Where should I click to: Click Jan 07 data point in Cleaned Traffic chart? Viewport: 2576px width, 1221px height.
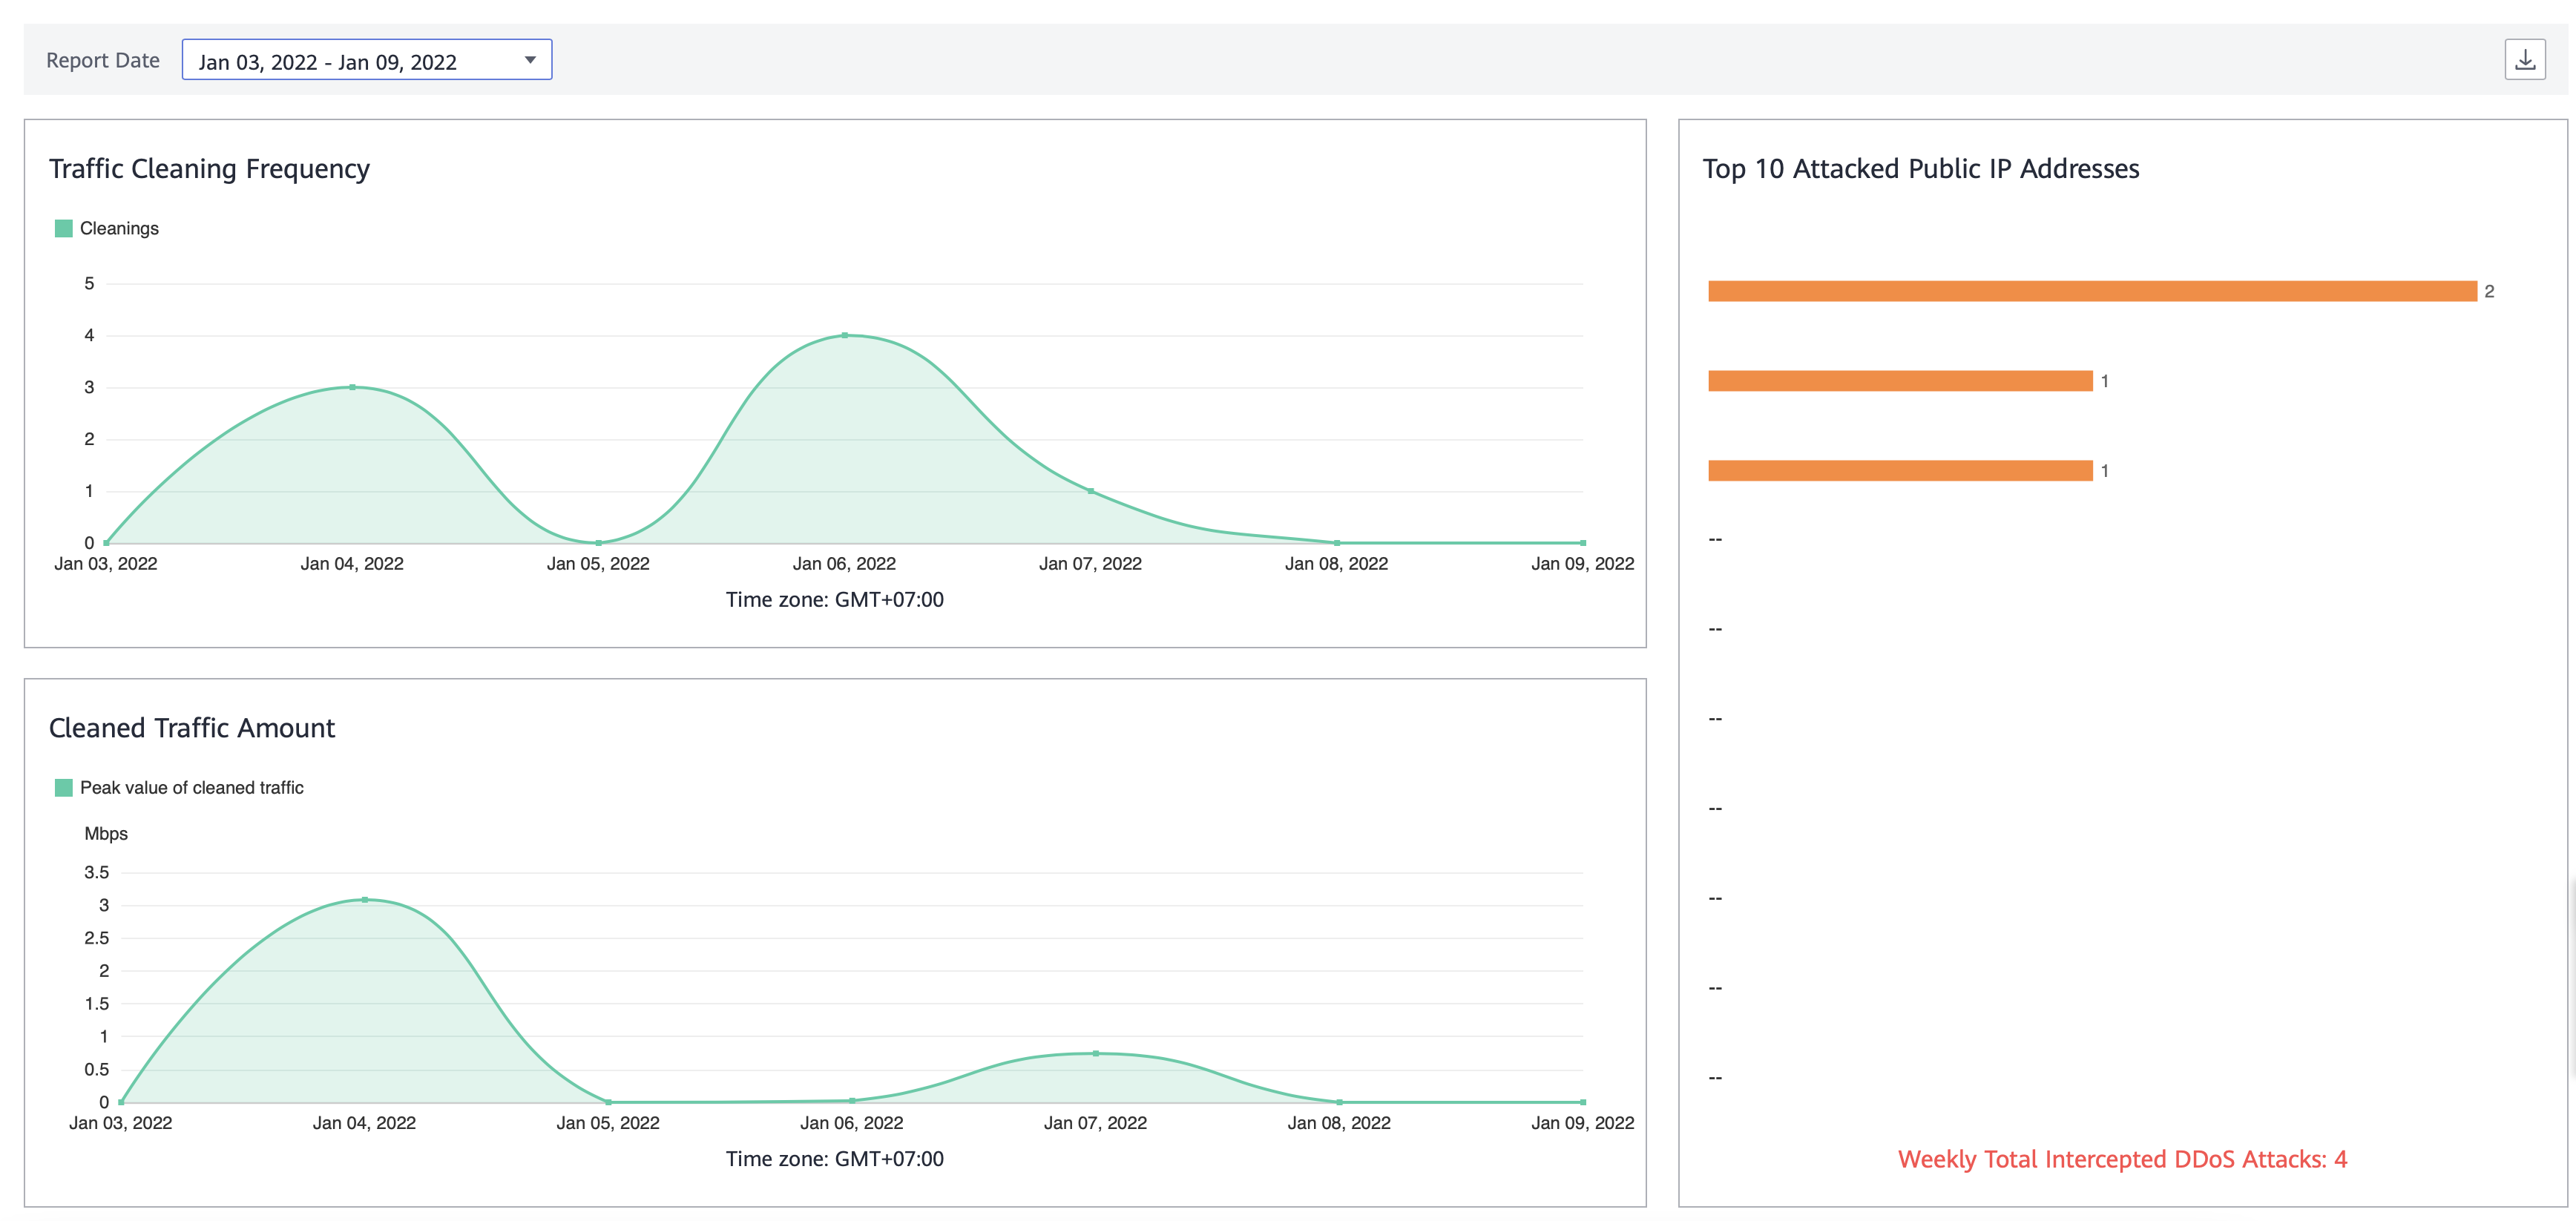(x=1096, y=1053)
